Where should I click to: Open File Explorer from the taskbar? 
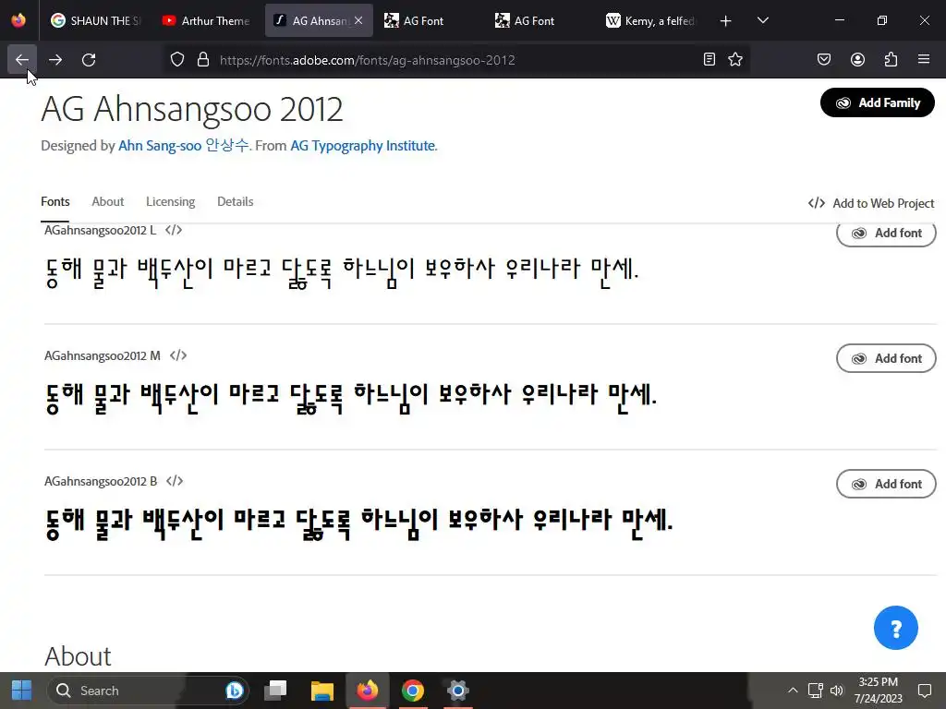click(x=322, y=691)
